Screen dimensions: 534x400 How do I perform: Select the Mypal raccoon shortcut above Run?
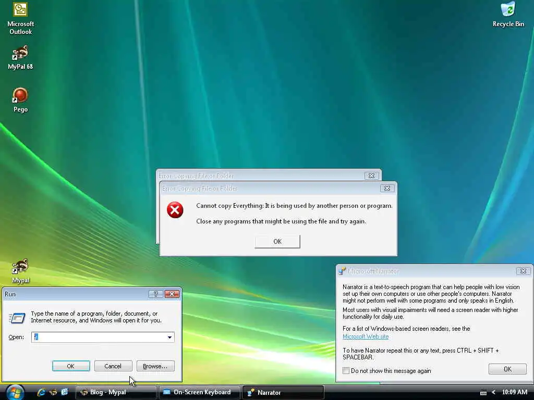click(20, 271)
